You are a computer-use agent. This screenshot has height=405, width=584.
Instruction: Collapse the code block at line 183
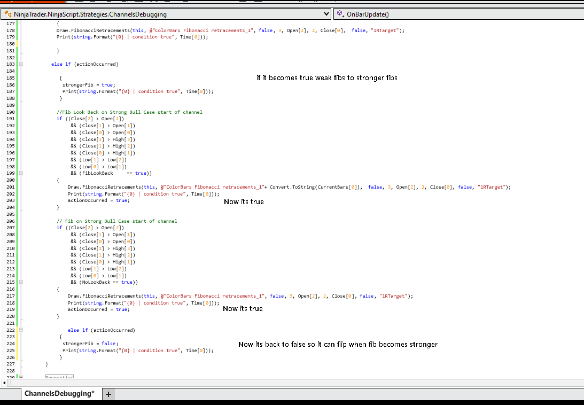pyautogui.click(x=21, y=64)
